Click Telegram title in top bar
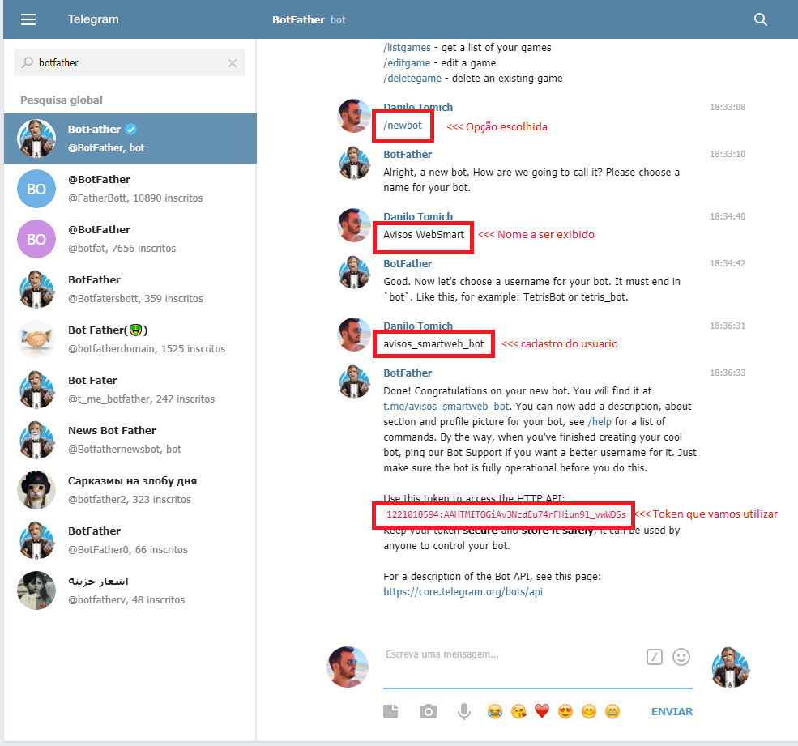This screenshot has width=798, height=746. point(93,19)
